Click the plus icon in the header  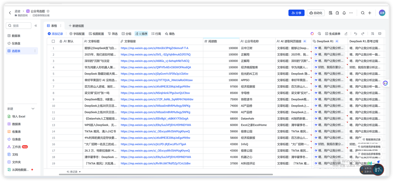[x=370, y=13]
